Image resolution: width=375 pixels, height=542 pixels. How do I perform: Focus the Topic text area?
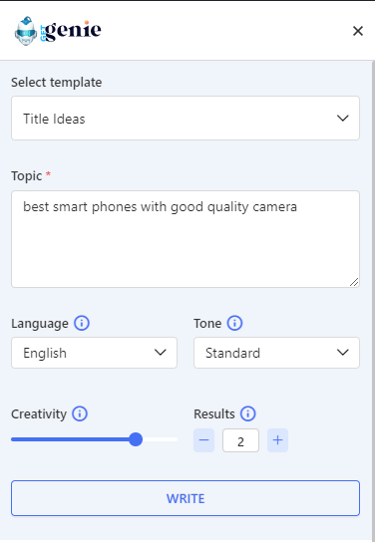[x=186, y=239]
